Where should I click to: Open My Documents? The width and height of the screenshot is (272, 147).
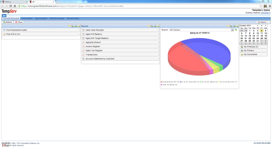click(254, 54)
